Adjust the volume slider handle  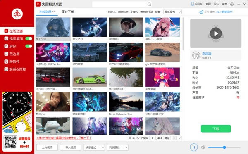coord(224,147)
